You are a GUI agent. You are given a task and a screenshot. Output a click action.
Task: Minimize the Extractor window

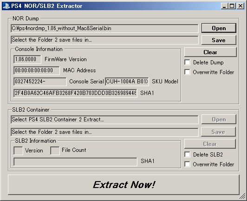tap(224, 6)
